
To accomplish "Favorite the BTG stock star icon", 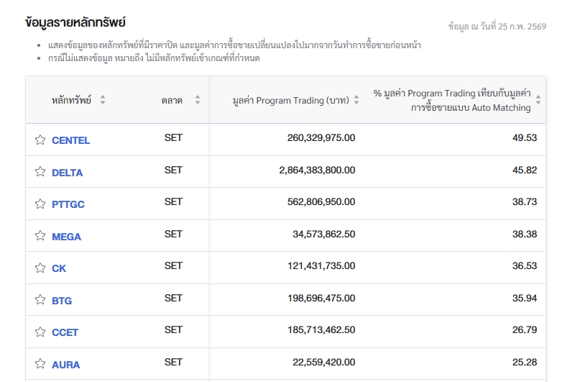I will point(40,300).
